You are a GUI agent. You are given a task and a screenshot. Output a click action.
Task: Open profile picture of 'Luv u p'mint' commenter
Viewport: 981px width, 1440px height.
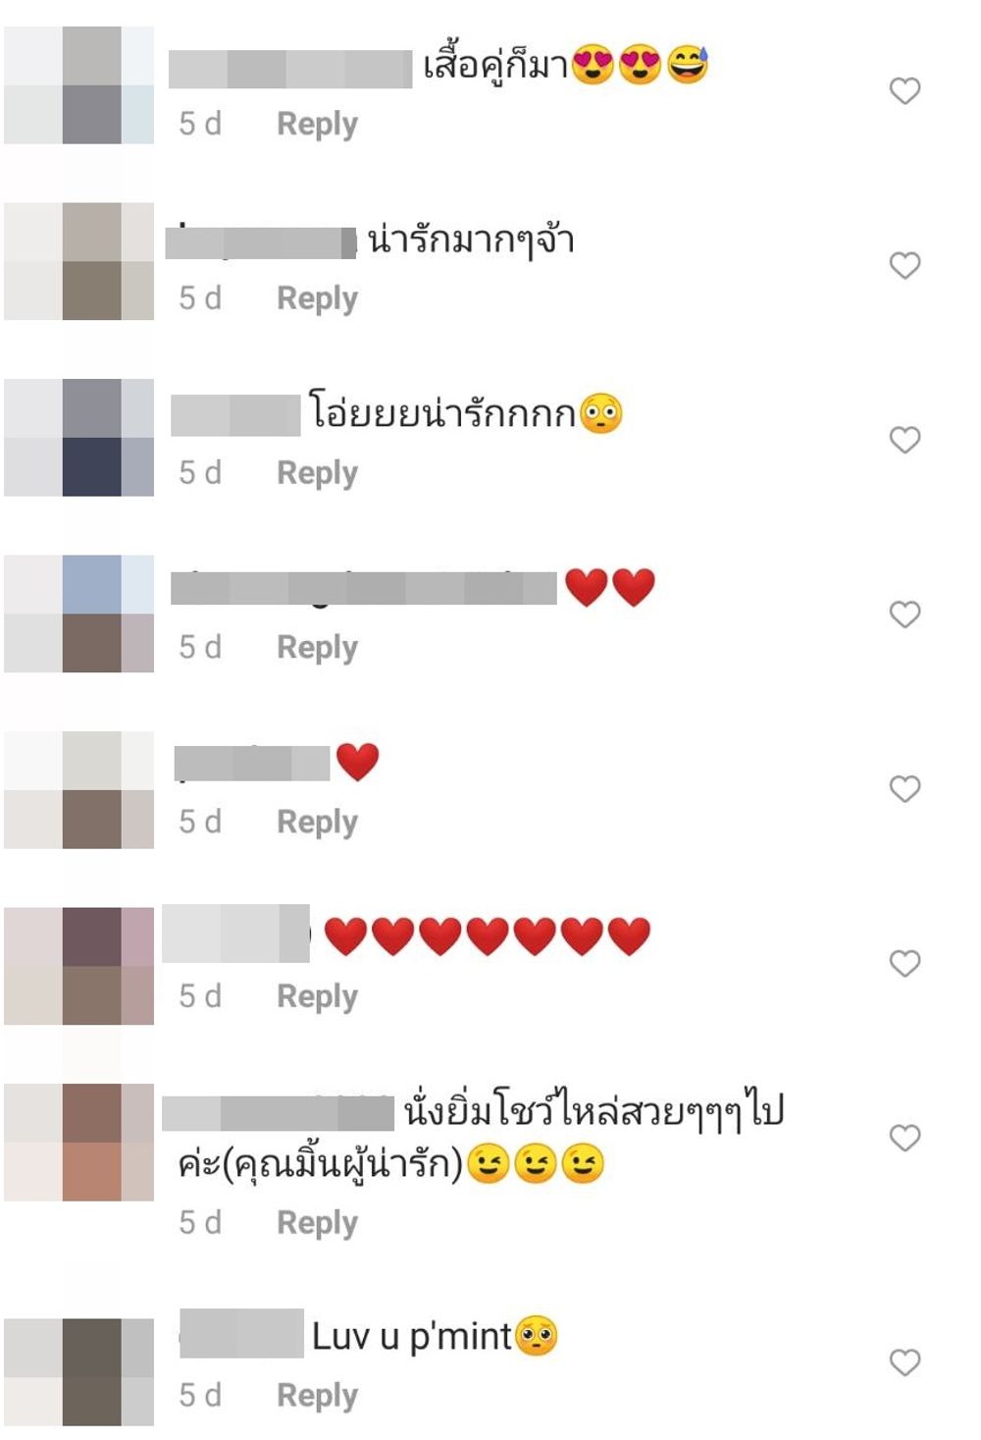[78, 1372]
